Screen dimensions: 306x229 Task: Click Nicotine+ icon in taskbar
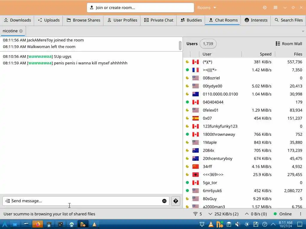click(x=83, y=225)
